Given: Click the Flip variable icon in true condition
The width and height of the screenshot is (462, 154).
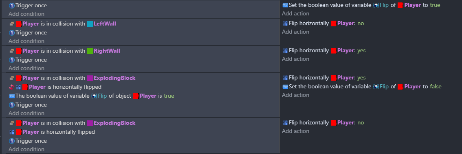Looking at the screenshot, I should pos(94,96).
